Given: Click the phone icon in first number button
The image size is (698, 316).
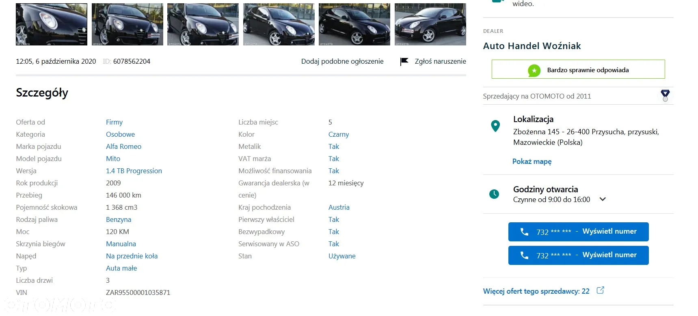Looking at the screenshot, I should tap(524, 232).
